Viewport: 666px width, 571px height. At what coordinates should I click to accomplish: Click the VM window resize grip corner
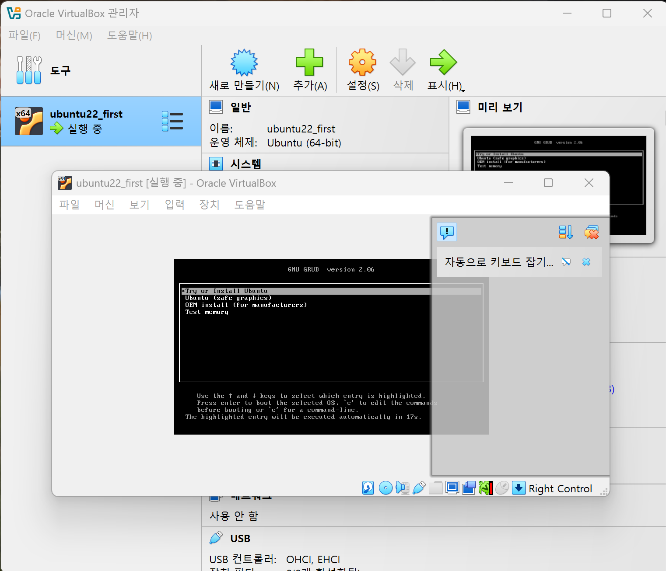[605, 491]
